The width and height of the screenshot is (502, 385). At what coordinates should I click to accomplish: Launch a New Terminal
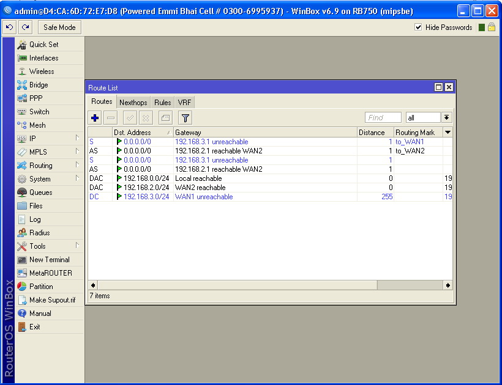click(x=50, y=260)
